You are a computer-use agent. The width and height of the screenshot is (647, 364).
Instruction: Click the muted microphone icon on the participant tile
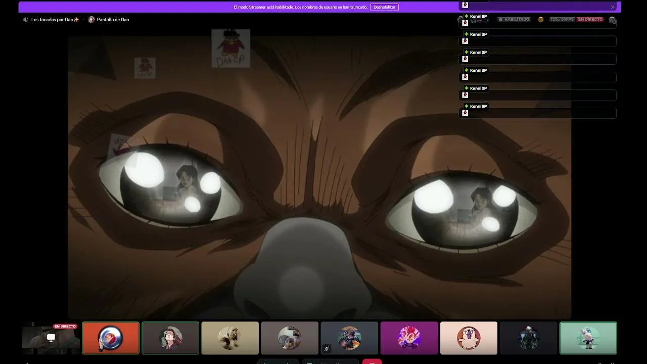point(327,348)
